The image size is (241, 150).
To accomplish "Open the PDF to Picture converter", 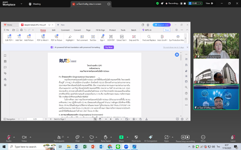I will tap(56, 37).
